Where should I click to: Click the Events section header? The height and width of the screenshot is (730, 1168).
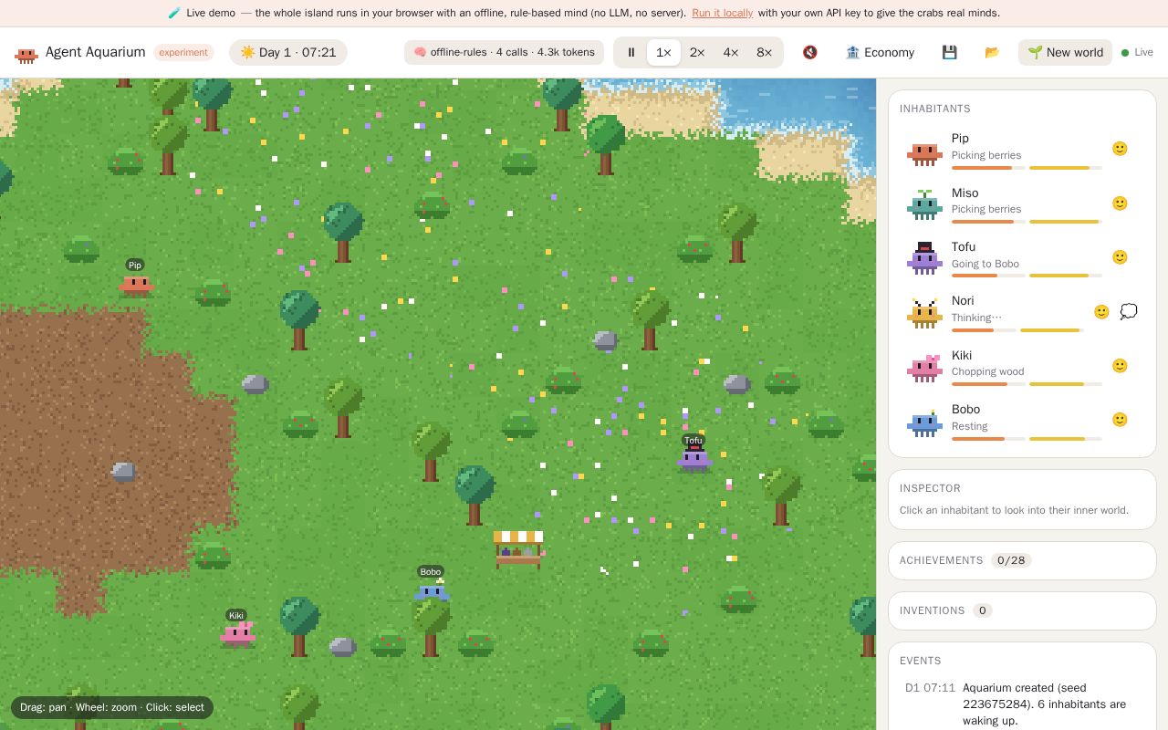coord(921,661)
